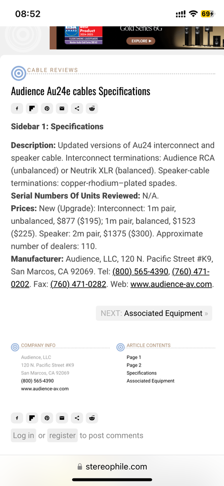Open Page 2 in Article Contents
Screen dimensions: 224x486
[133, 365]
